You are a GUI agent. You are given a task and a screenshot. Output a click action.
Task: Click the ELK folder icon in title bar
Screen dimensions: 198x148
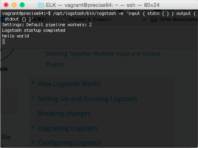tap(41, 5)
